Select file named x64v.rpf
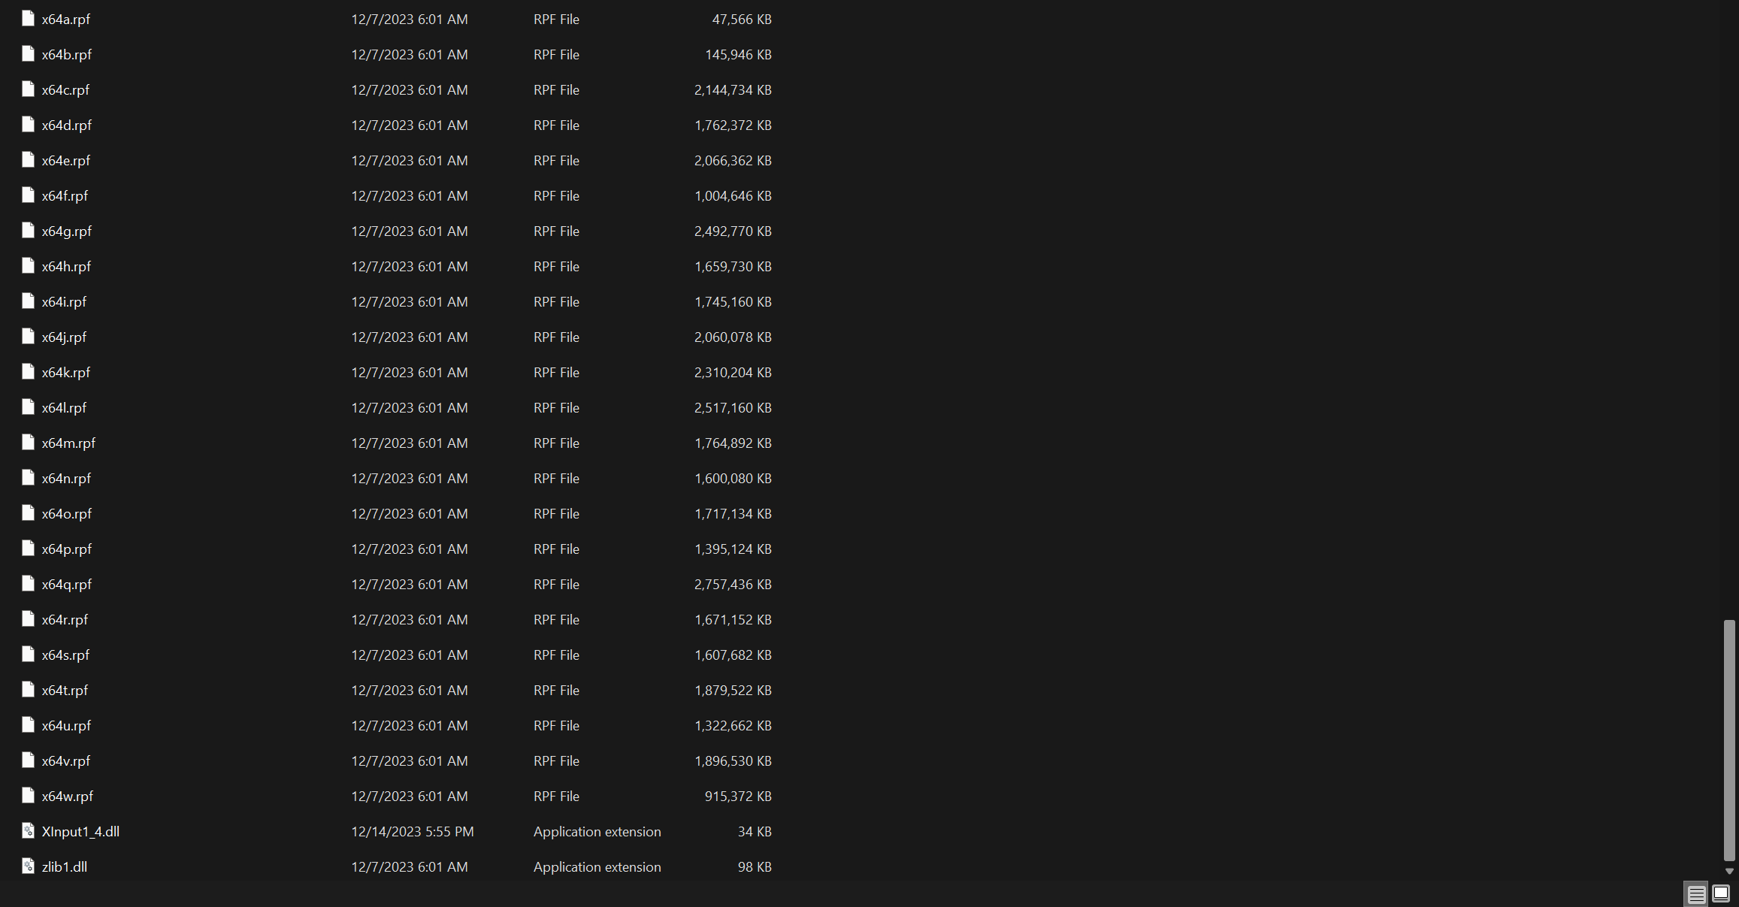Screen dimensions: 1739x907 pyautogui.click(x=66, y=761)
